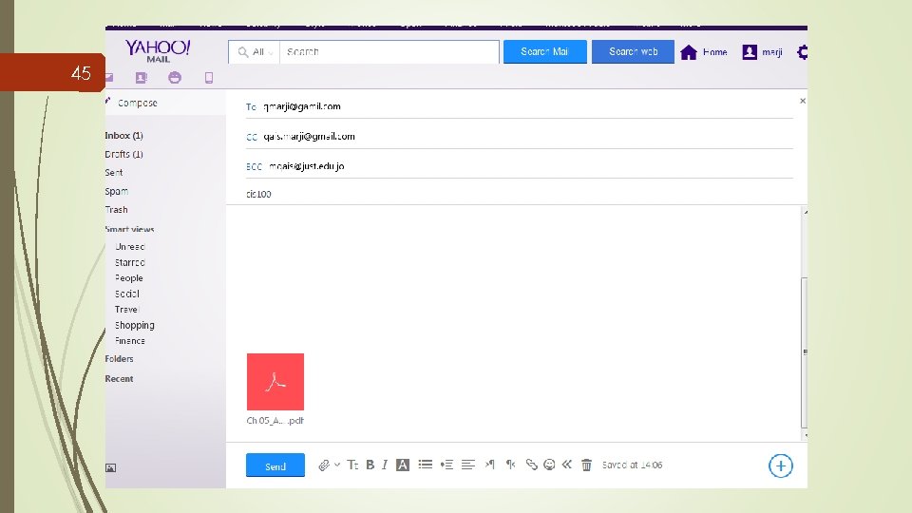
Task: Click the Yahoo Mail logo
Action: click(158, 50)
